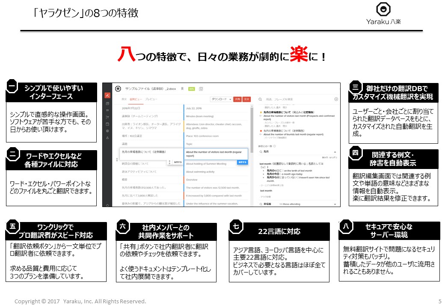
Task: Click the file name サンプルファイル（議事録）_2.docx
Action: click(151, 89)
